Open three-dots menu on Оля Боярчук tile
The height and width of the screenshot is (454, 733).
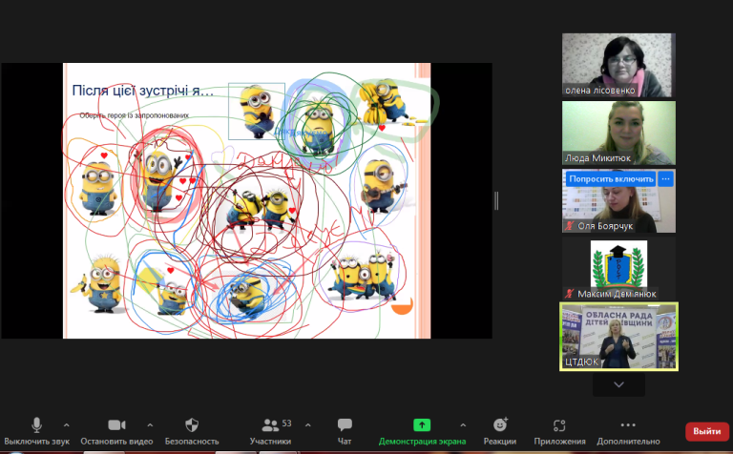pyautogui.click(x=665, y=179)
